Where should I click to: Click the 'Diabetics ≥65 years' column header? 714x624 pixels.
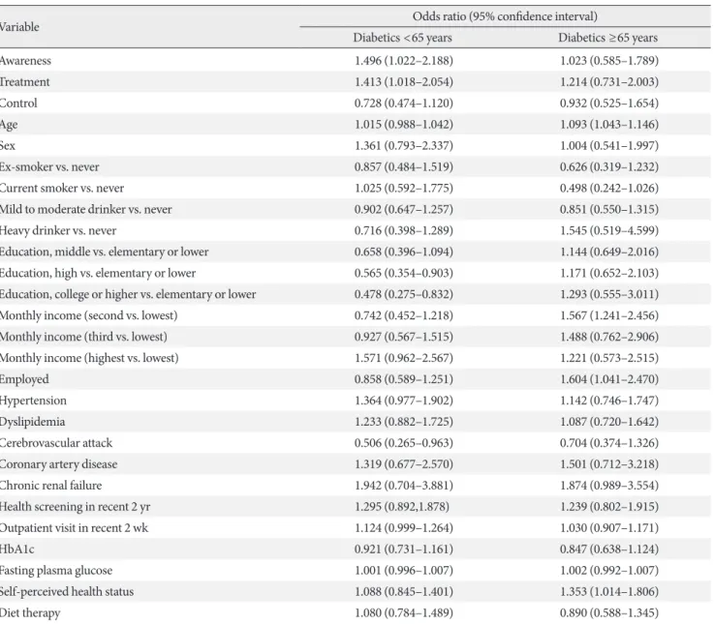607,38
